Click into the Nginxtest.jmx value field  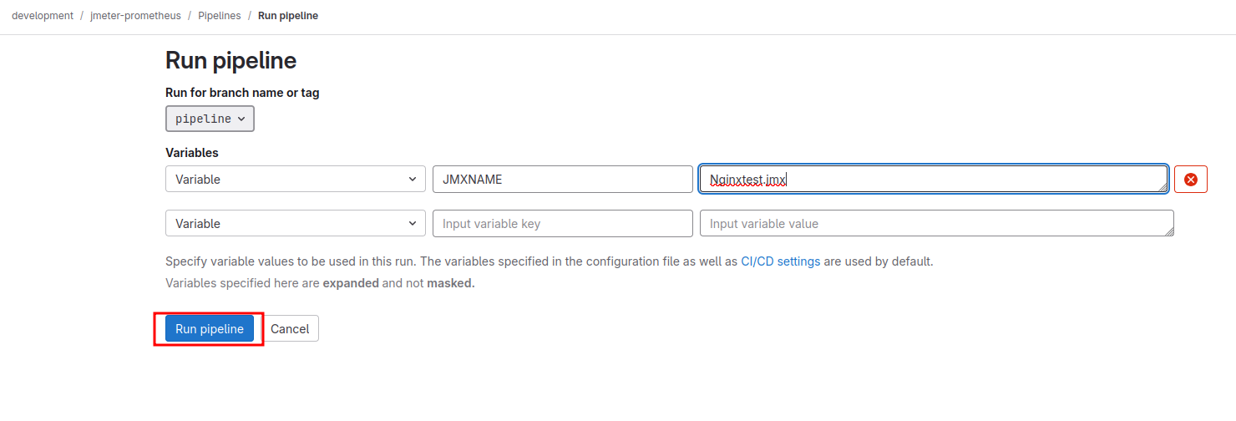[x=919, y=179]
